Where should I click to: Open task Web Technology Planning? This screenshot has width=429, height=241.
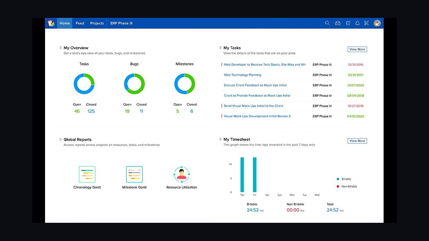[x=242, y=75]
